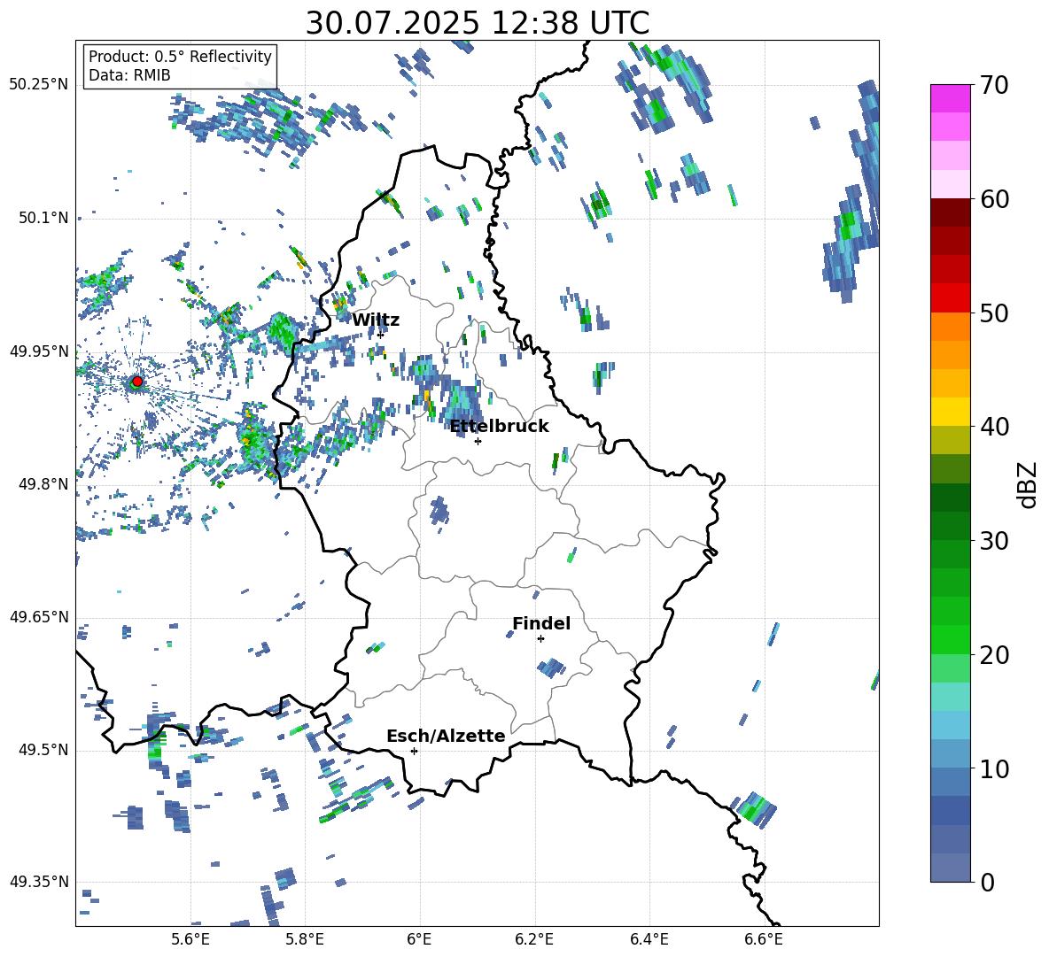The height and width of the screenshot is (957, 1049).
Task: Click the yellow colorbar segment above 40
Action: coord(951,413)
